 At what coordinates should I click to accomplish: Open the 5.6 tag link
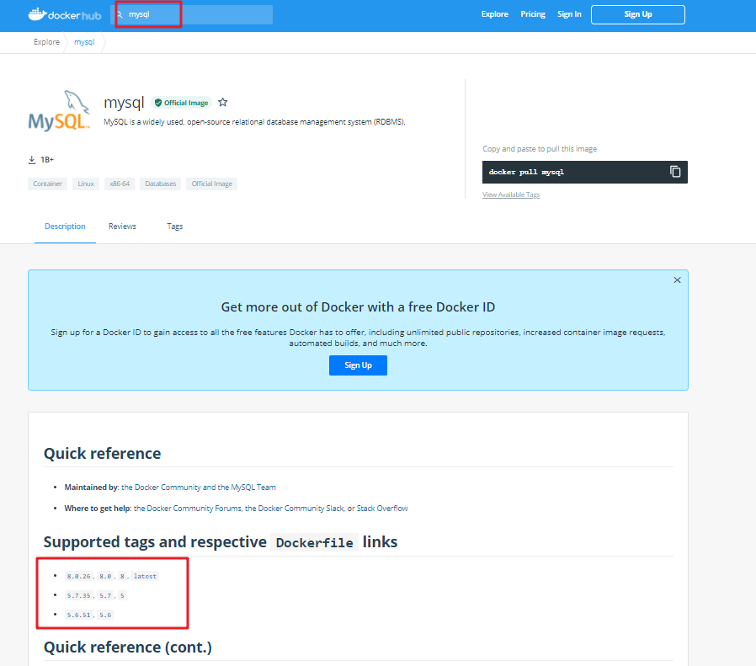pyautogui.click(x=105, y=615)
